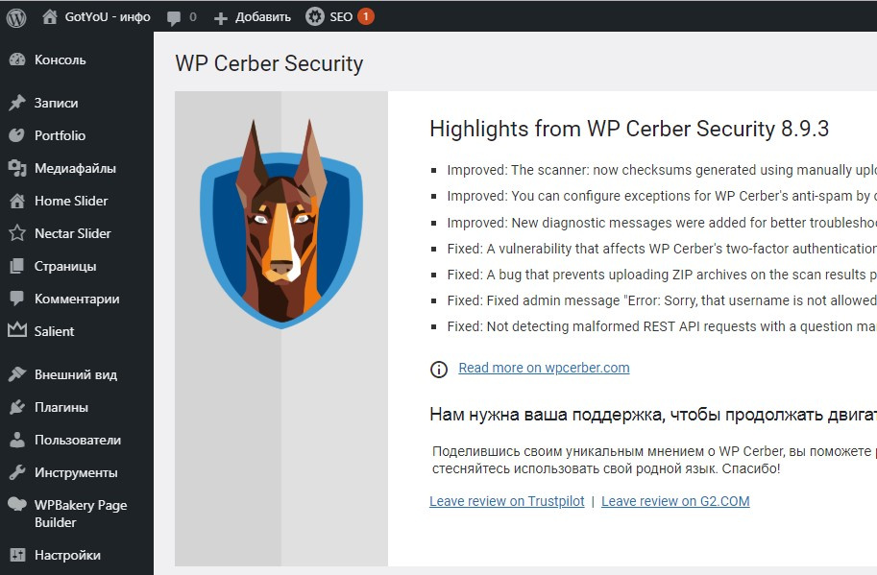Image resolution: width=877 pixels, height=575 pixels.
Task: Select the Консоль dashboard icon
Action: (x=17, y=60)
